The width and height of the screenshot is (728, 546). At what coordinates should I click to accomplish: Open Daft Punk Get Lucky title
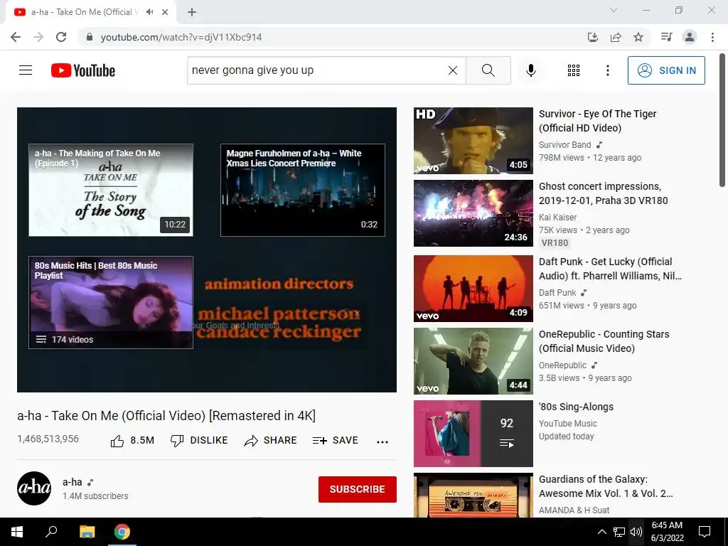610,268
